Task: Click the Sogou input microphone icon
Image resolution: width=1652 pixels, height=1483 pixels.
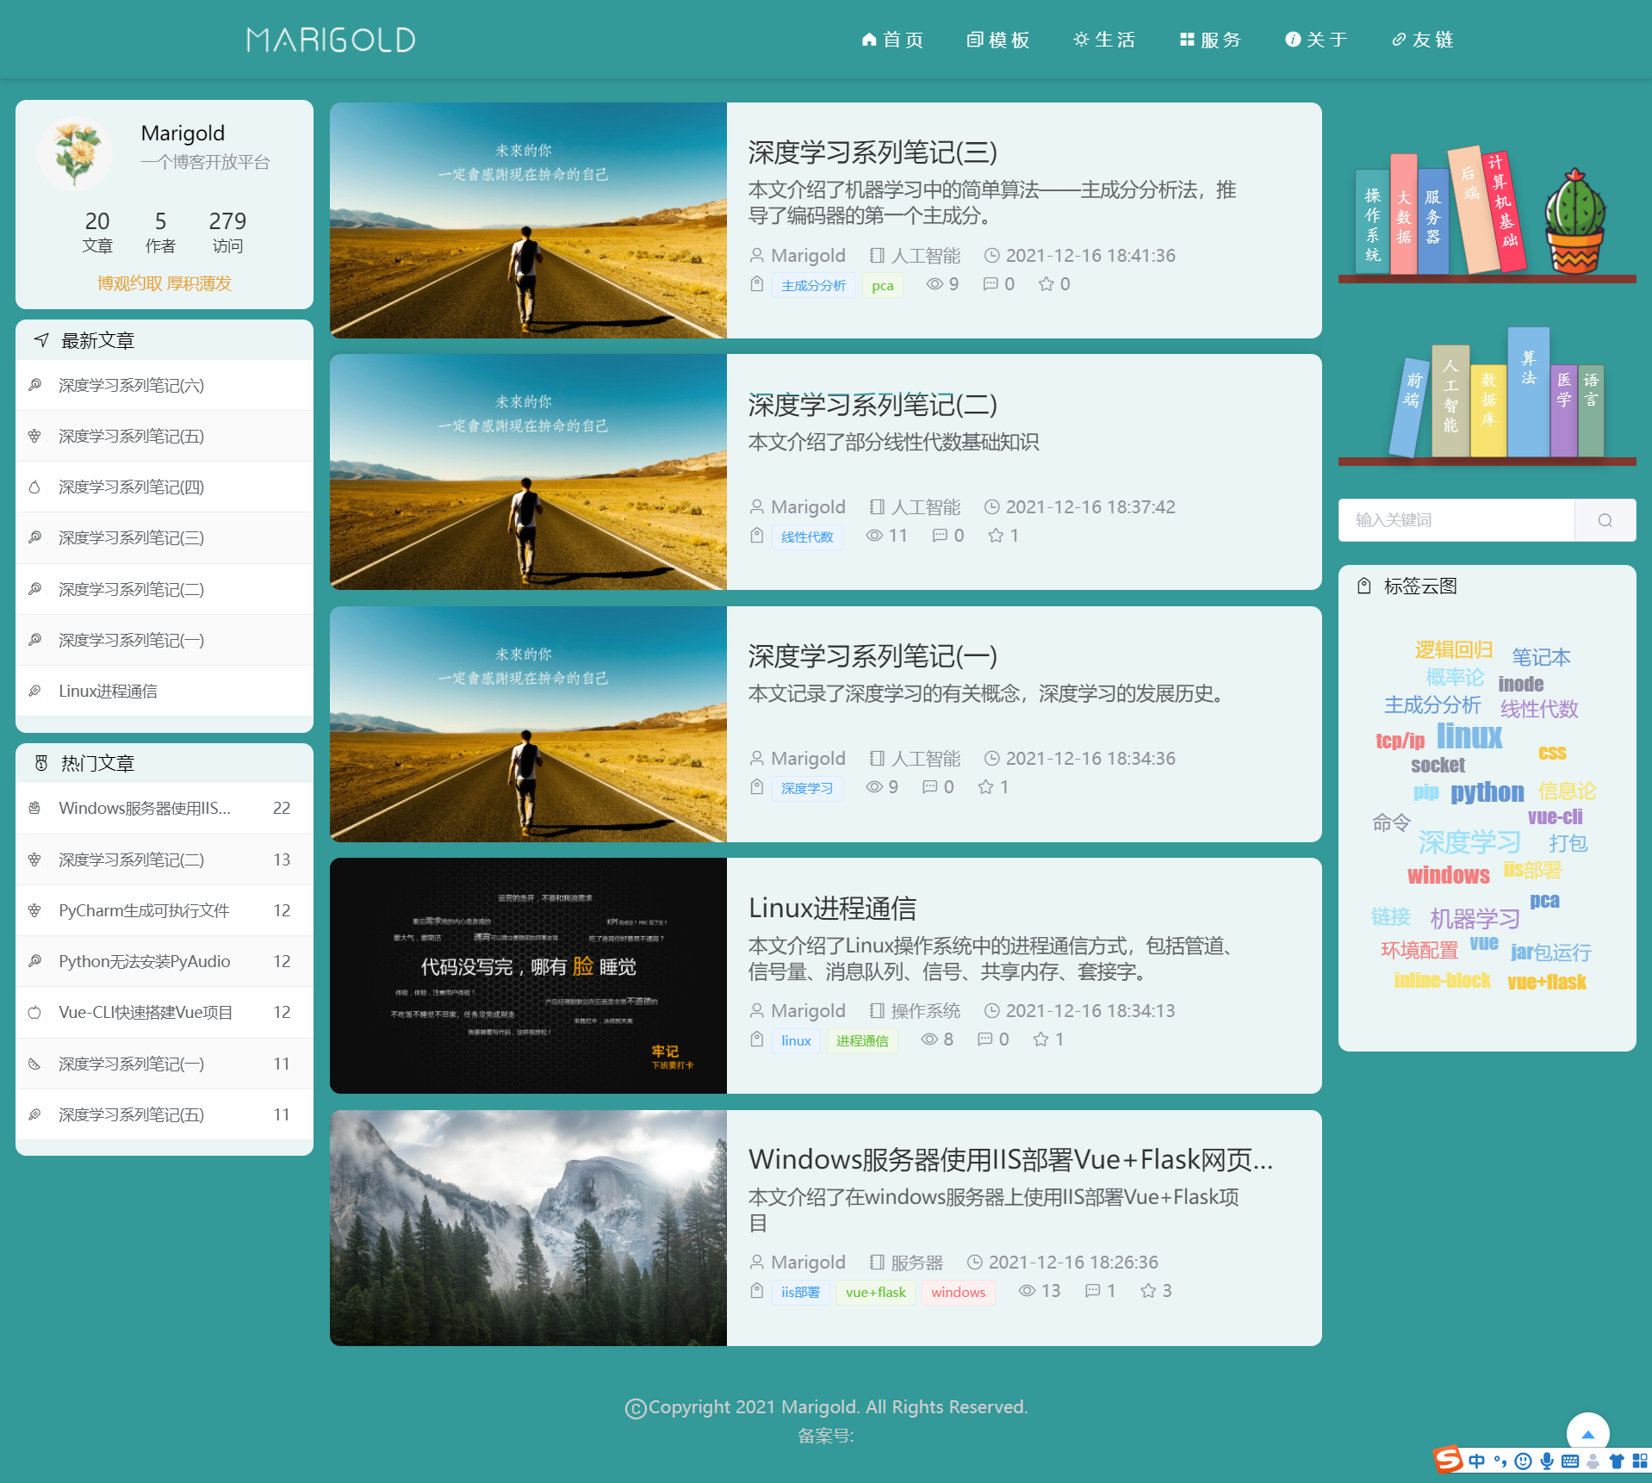Action: (x=1545, y=1461)
